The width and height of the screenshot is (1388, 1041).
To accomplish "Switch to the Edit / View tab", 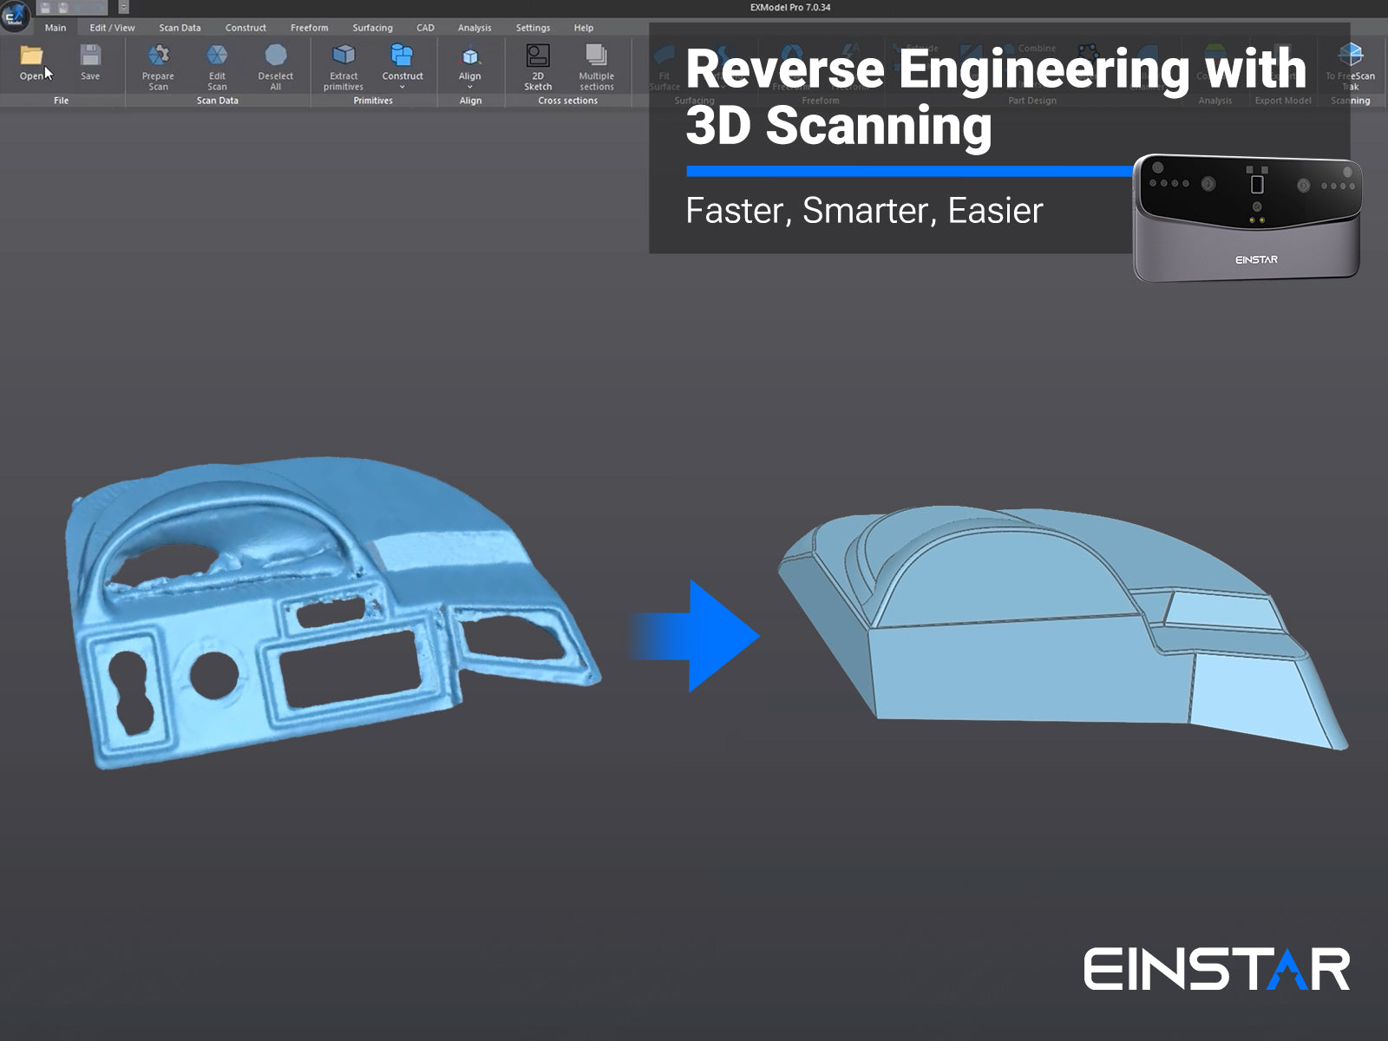I will click(x=112, y=28).
